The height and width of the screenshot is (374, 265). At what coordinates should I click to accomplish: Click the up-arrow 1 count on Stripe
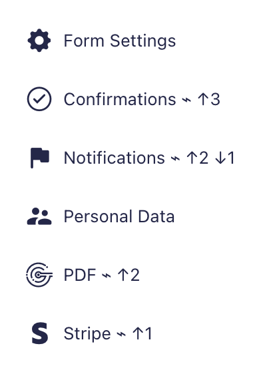(142, 333)
